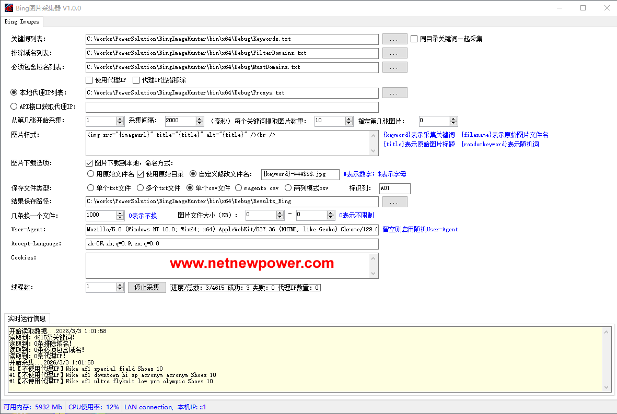The width and height of the screenshot is (617, 414).
Task: Select API接口获取代理IP radio button
Action: point(14,107)
